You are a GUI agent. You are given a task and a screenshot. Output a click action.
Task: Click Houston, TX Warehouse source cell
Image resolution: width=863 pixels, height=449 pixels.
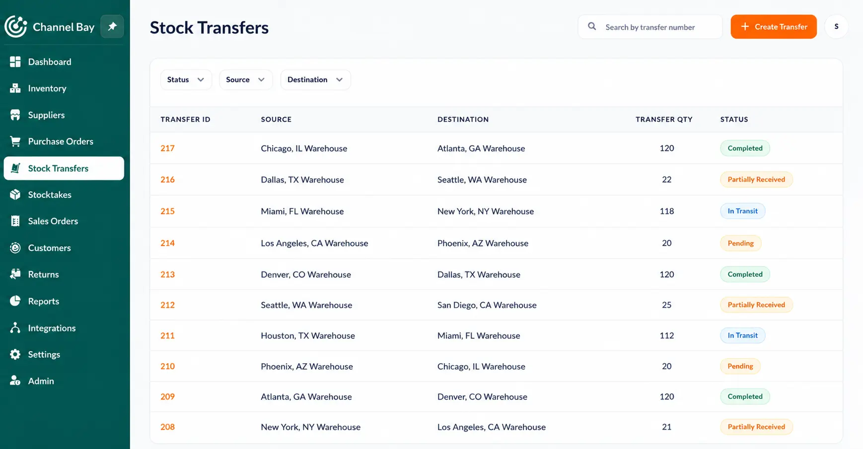pos(308,336)
